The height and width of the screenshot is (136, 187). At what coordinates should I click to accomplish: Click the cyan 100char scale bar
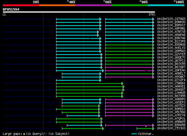tap(134, 134)
